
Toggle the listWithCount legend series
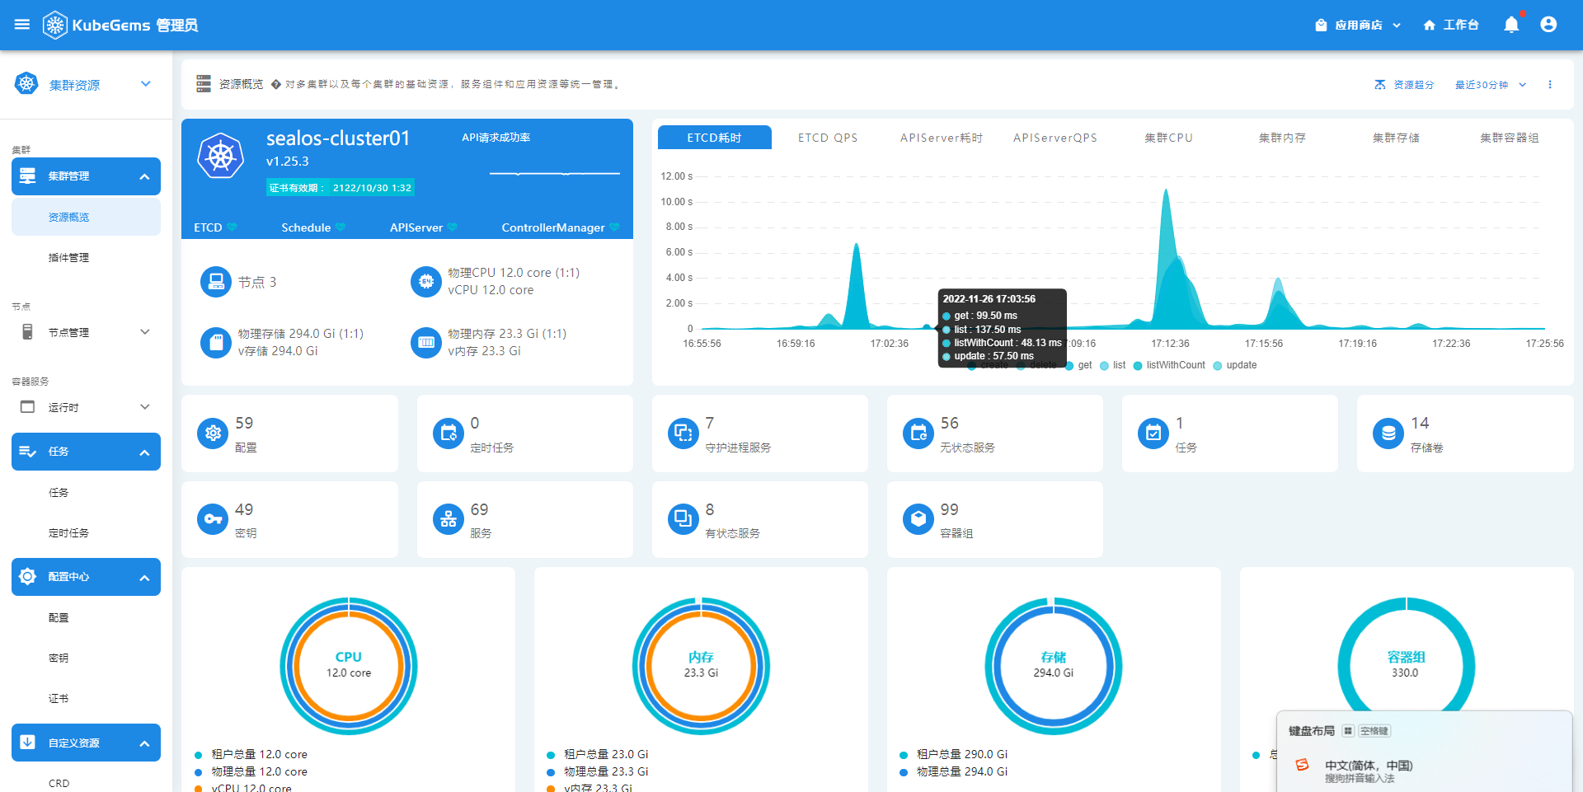[1169, 365]
